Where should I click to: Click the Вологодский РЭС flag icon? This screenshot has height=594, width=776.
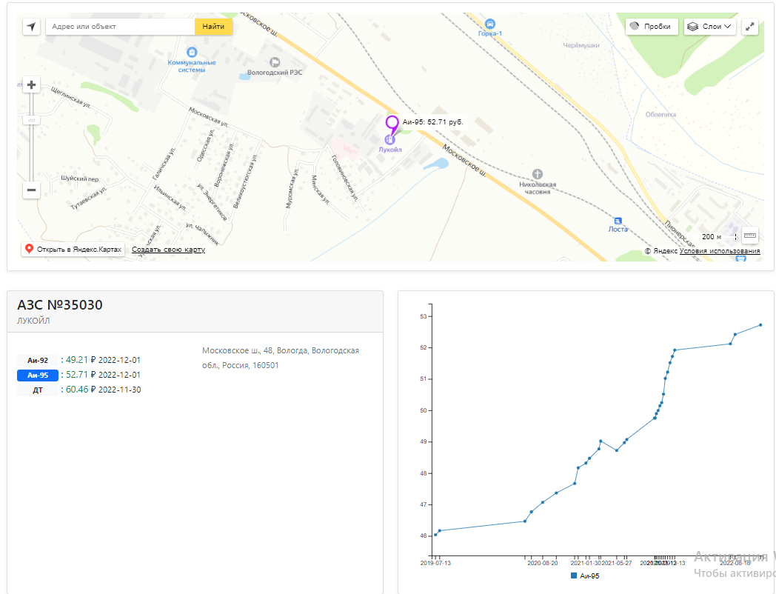coord(275,62)
